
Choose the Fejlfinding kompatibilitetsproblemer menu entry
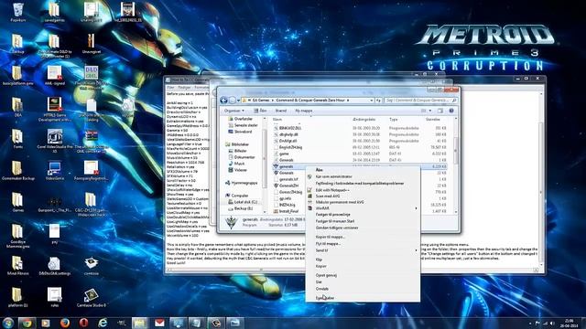[x=363, y=183]
